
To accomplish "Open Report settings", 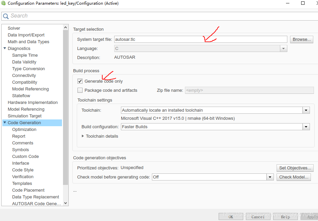I will click(19, 136).
